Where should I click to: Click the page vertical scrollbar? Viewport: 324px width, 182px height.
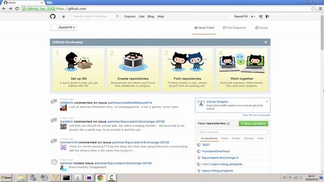point(322,33)
